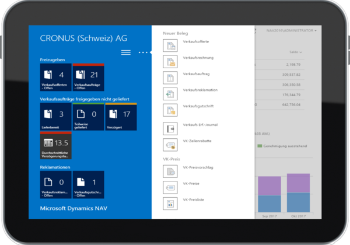The height and width of the screenshot is (245, 350).
Task: Open the Verkaufsrechnung envelope icon
Action: (170, 62)
